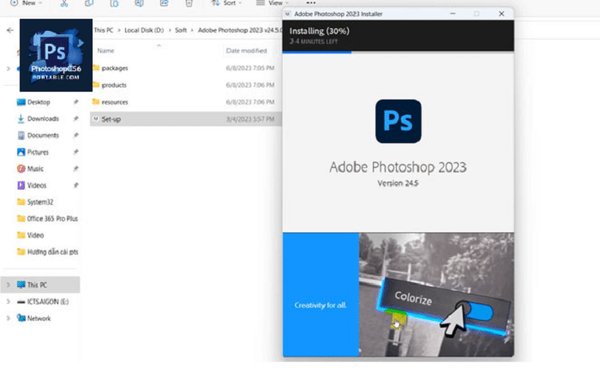Select the ICTSAIGON (E:) drive in sidebar
600x373 pixels.
coord(47,302)
